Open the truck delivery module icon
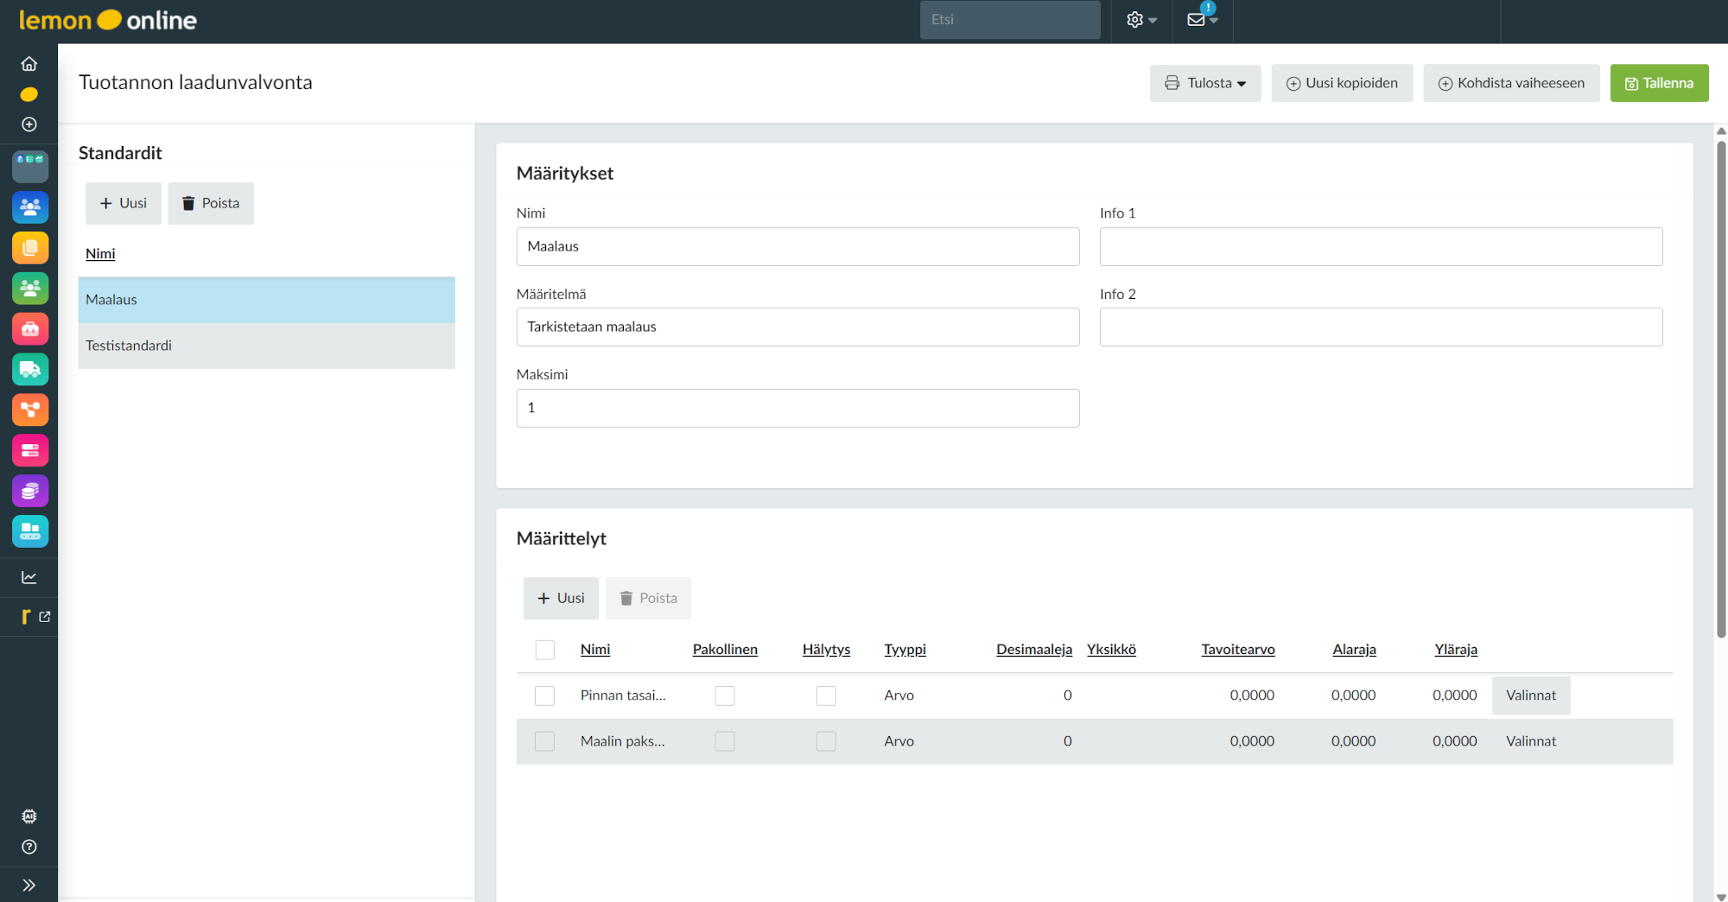 [30, 370]
